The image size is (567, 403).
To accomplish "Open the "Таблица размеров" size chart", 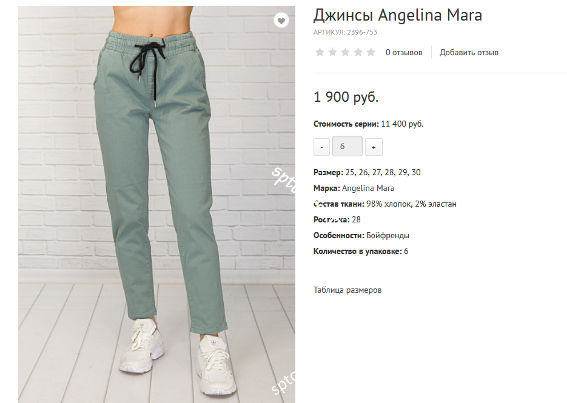I will pos(347,290).
